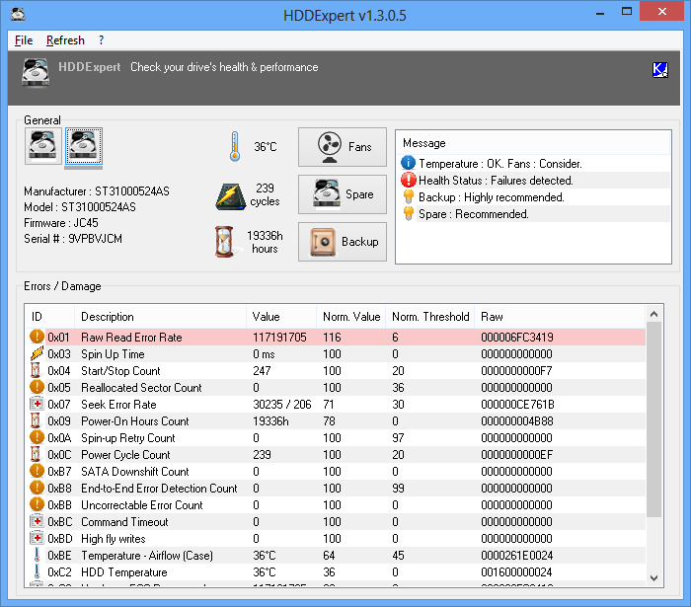Click the Raw column header
Viewport: 691px width, 607px height.
coord(560,316)
